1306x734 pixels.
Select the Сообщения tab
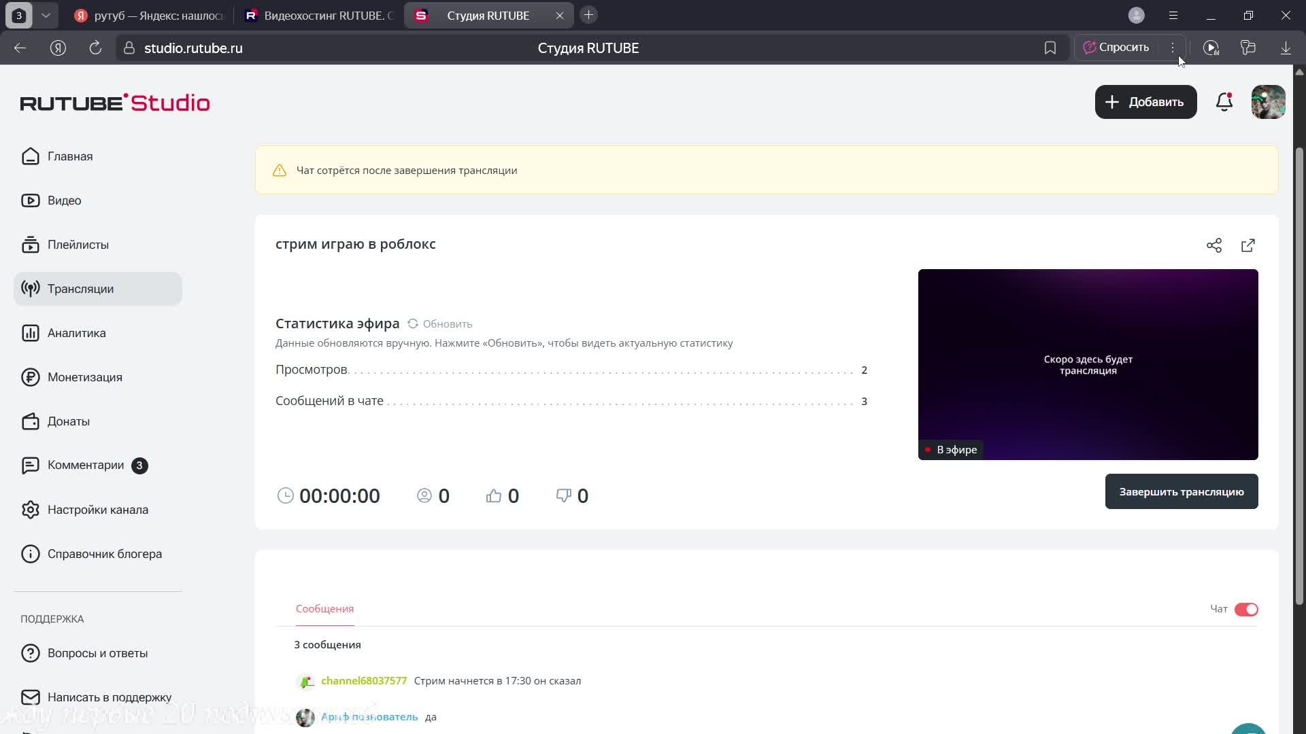click(324, 608)
